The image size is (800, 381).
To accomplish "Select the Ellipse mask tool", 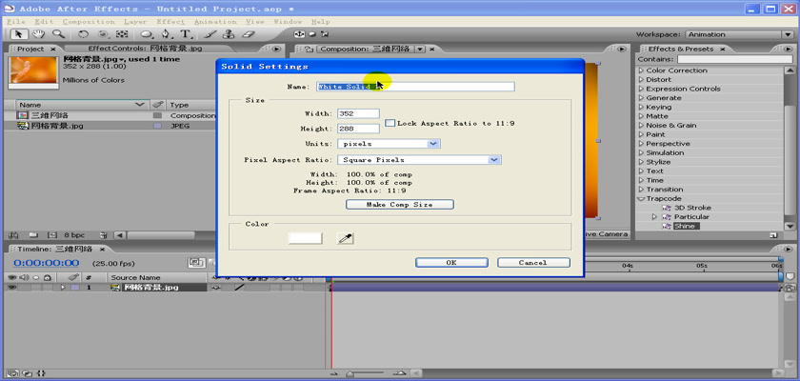I will click(147, 34).
